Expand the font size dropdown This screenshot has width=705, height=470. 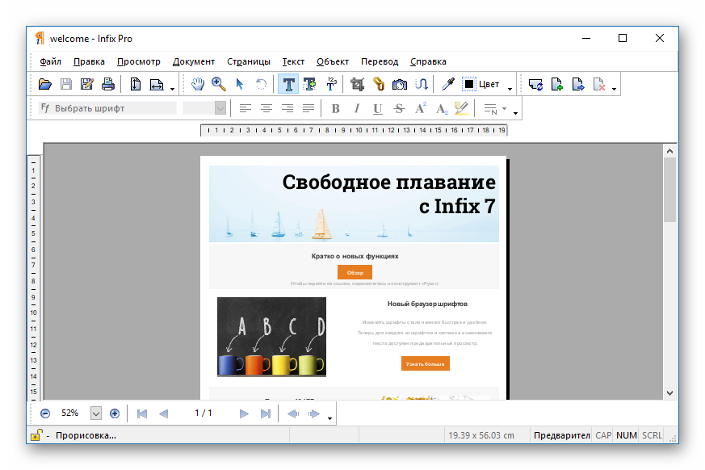coord(220,108)
